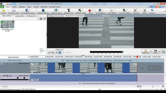Click the Facebook share icon
This screenshot has height=93, width=166.
pyautogui.click(x=151, y=7)
